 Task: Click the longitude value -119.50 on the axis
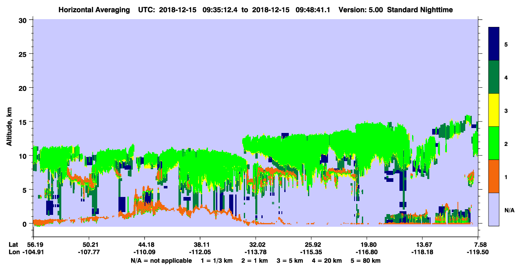tap(477, 252)
